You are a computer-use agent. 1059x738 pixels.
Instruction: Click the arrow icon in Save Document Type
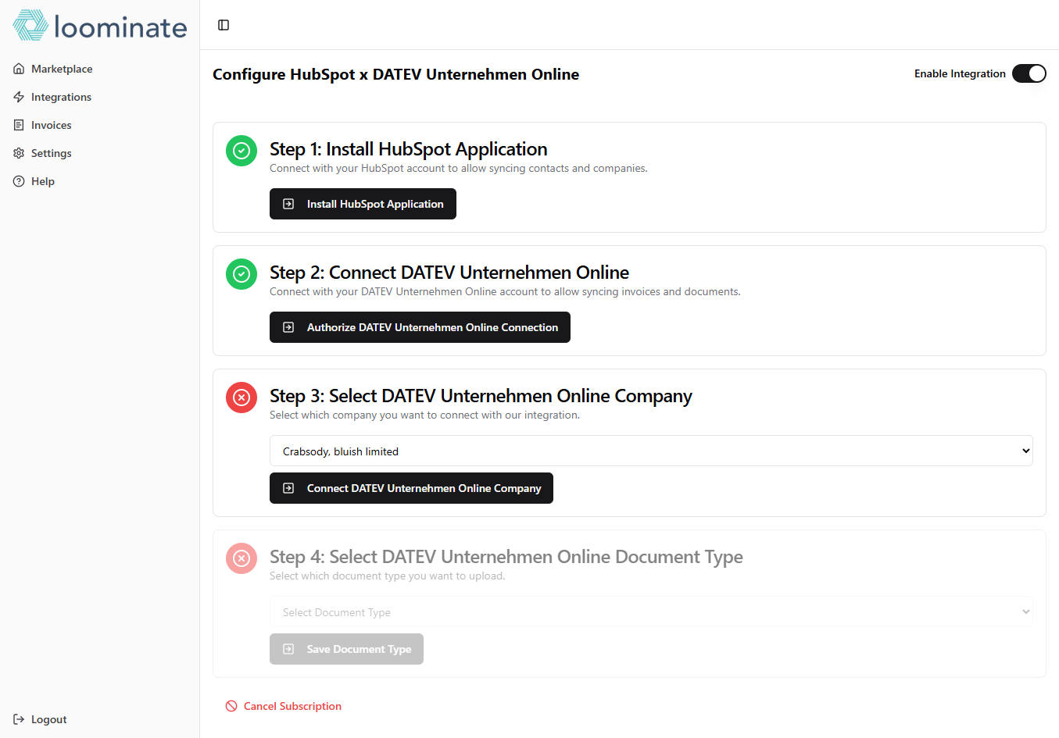click(288, 649)
